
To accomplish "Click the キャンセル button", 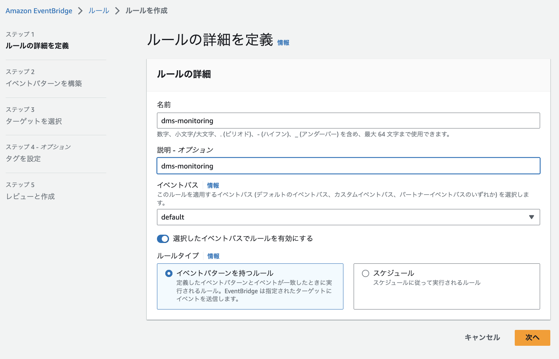I will (482, 337).
